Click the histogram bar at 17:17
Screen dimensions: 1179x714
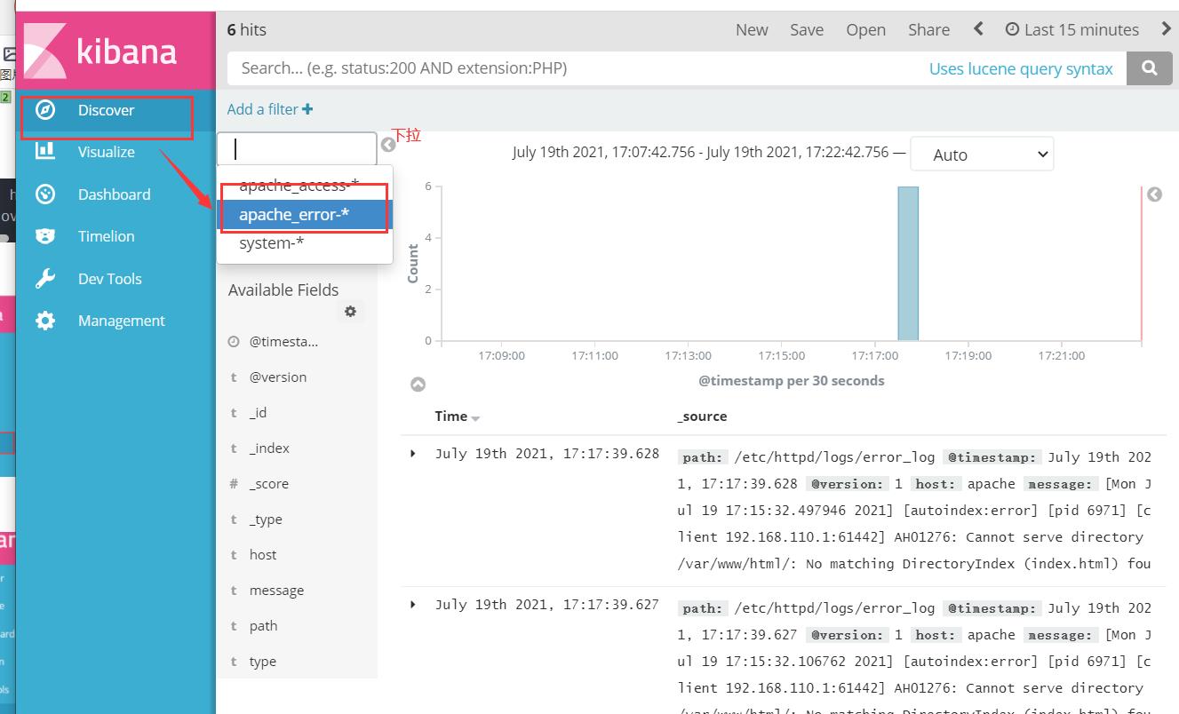click(907, 263)
